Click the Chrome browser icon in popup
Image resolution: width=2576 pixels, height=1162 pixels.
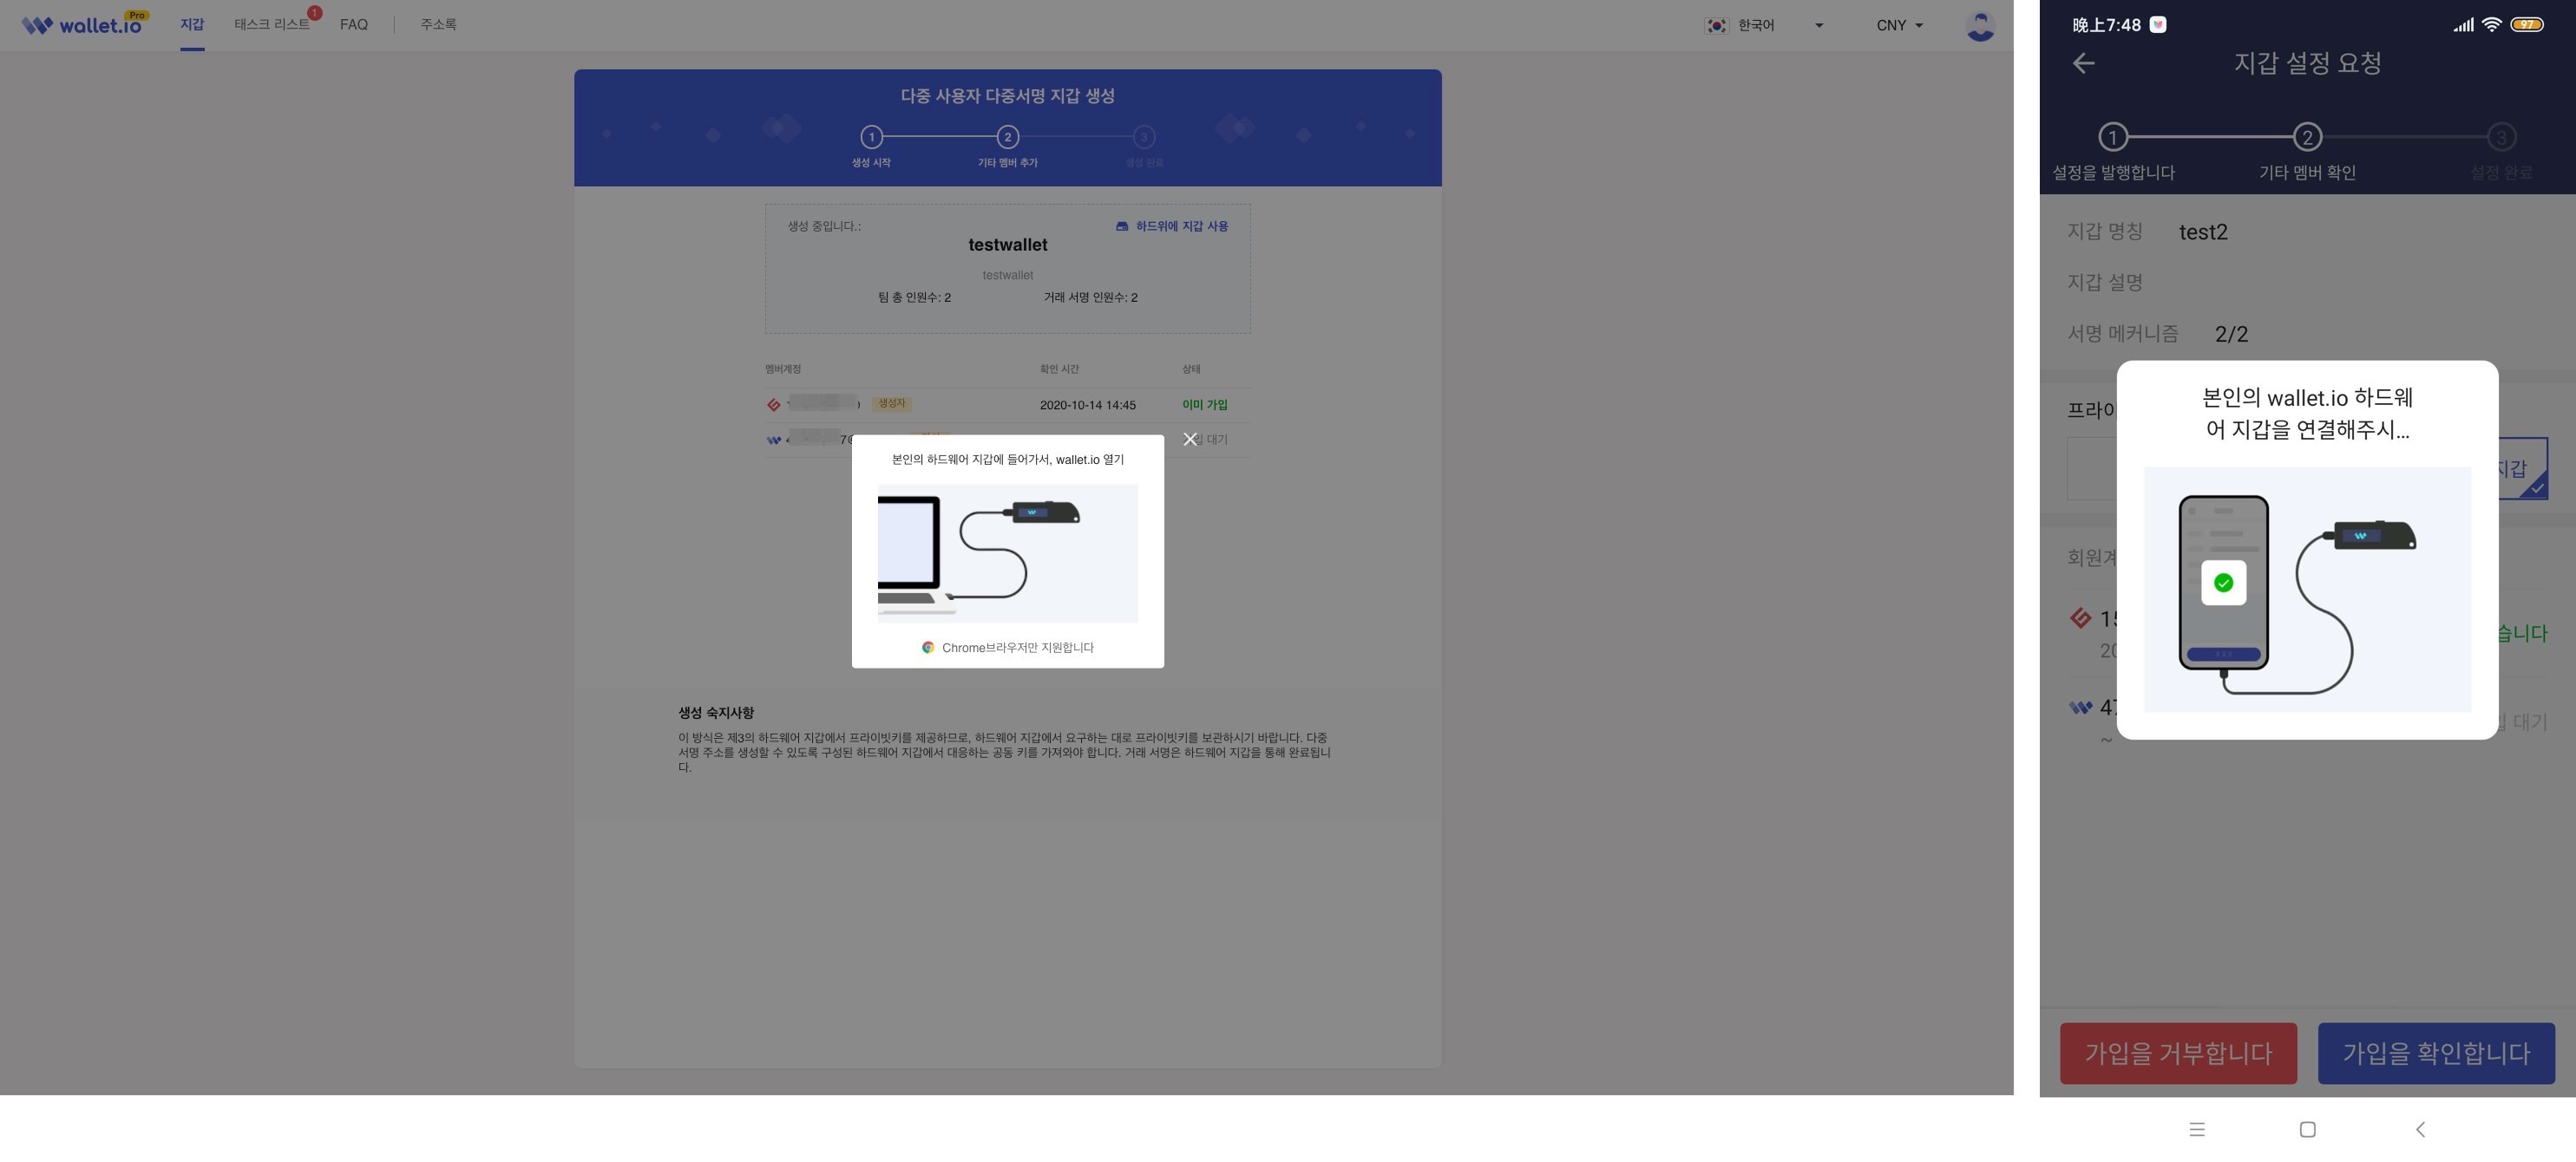click(928, 648)
